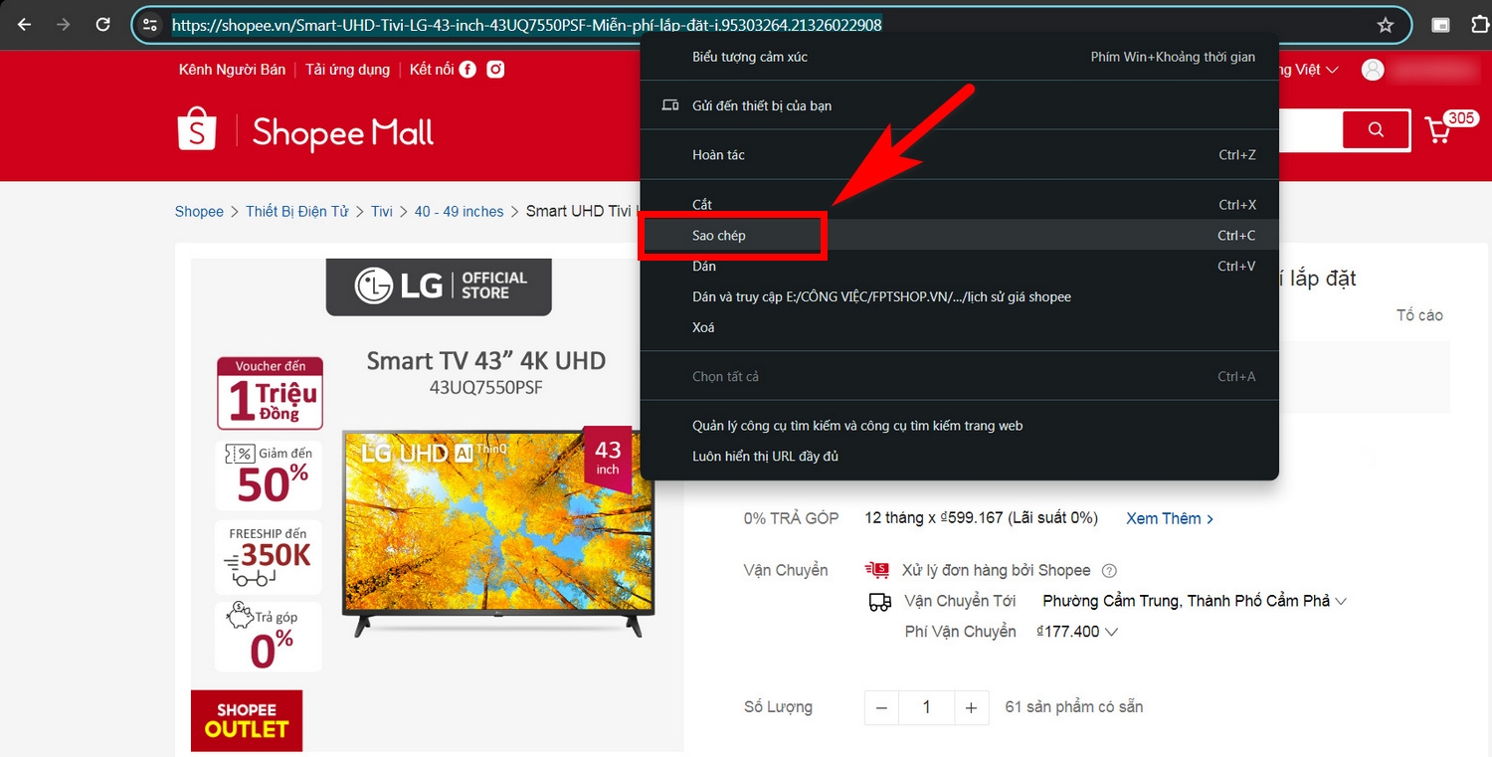1492x757 pixels.
Task: Go back with browser back arrow
Action: 25,25
